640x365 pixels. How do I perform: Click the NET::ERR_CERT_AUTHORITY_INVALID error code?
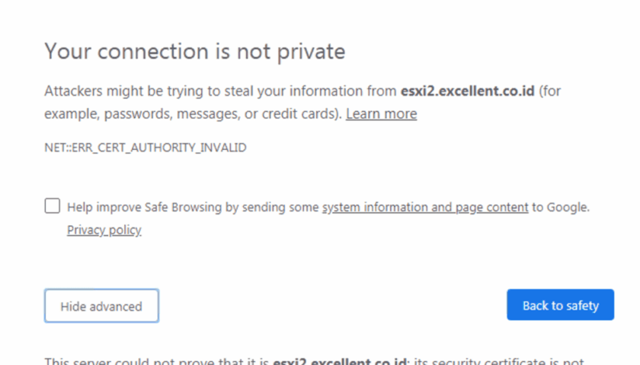[x=145, y=148]
